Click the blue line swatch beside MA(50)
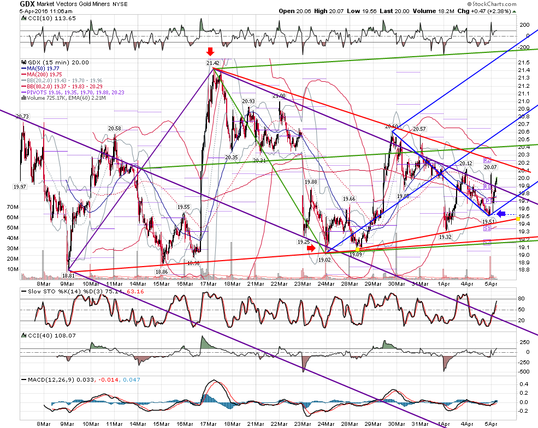The image size is (538, 428). click(23, 69)
